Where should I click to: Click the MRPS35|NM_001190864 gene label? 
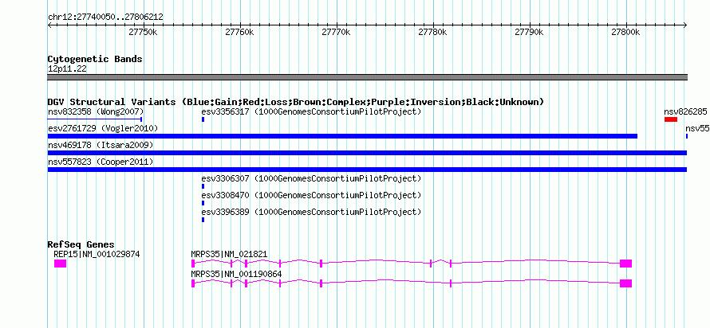[236, 274]
